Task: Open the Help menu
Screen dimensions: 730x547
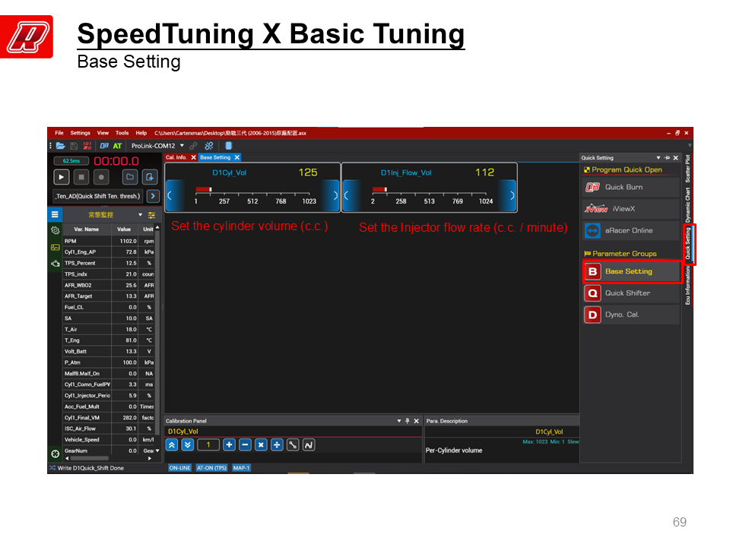Action: [x=141, y=132]
